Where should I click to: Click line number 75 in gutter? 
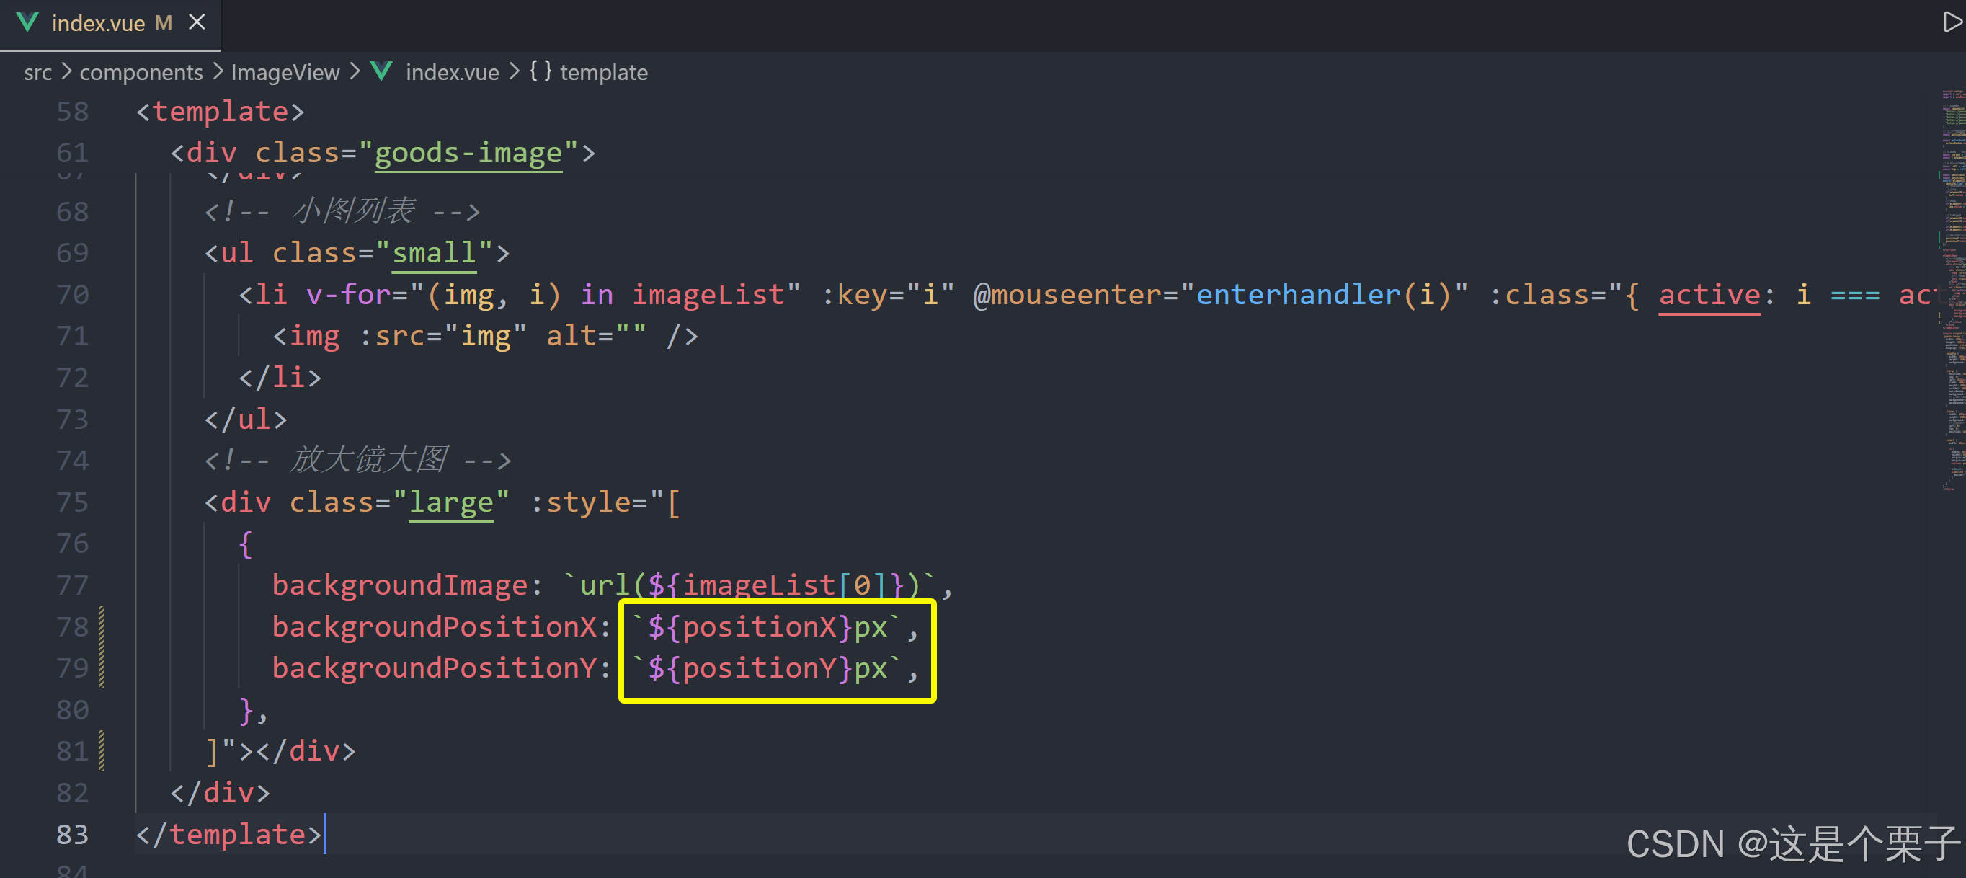point(73,502)
